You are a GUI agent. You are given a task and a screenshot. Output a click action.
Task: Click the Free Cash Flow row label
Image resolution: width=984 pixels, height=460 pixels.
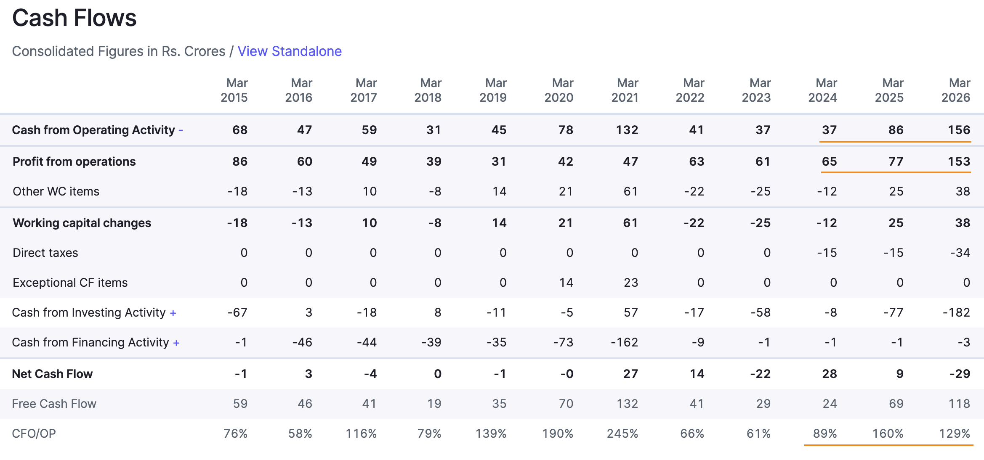point(54,404)
